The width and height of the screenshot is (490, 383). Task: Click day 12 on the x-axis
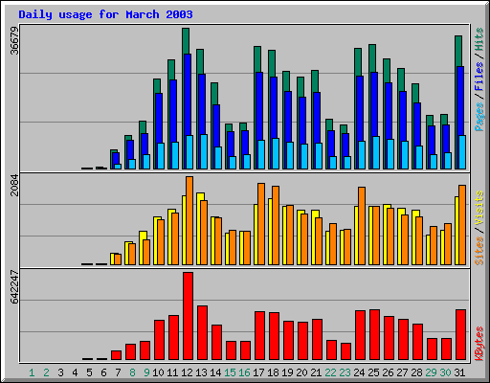(187, 372)
